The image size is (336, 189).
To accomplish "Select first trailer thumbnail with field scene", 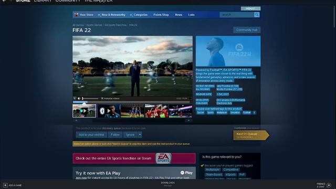I will (84, 111).
